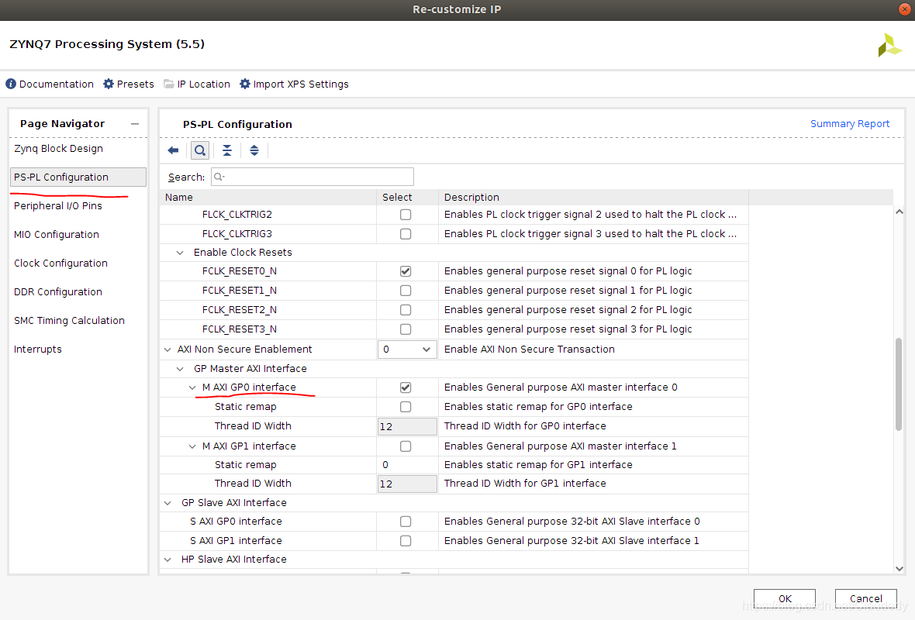Viewport: 915px width, 620px height.
Task: Enable S AXI GP1 interface checkbox
Action: click(406, 541)
